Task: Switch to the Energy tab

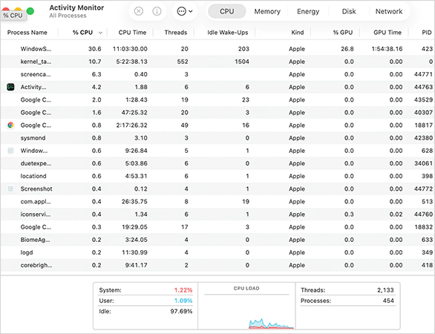Action: (x=308, y=11)
